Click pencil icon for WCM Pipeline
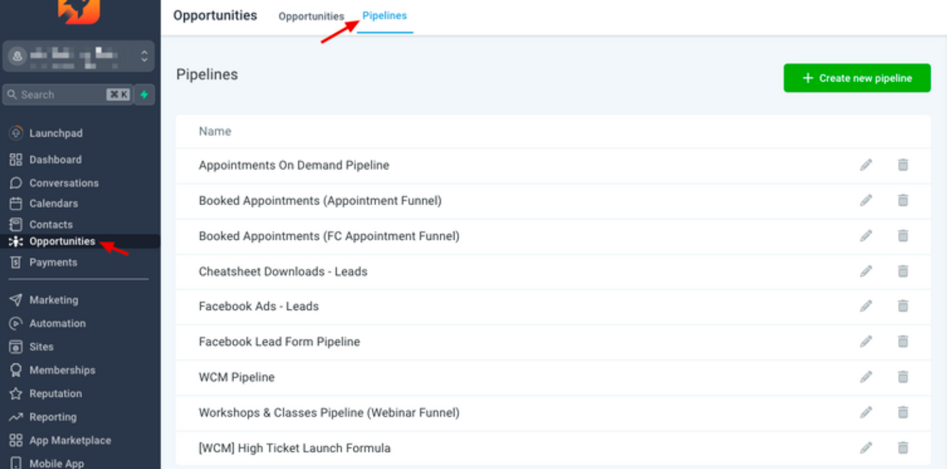 tap(865, 377)
